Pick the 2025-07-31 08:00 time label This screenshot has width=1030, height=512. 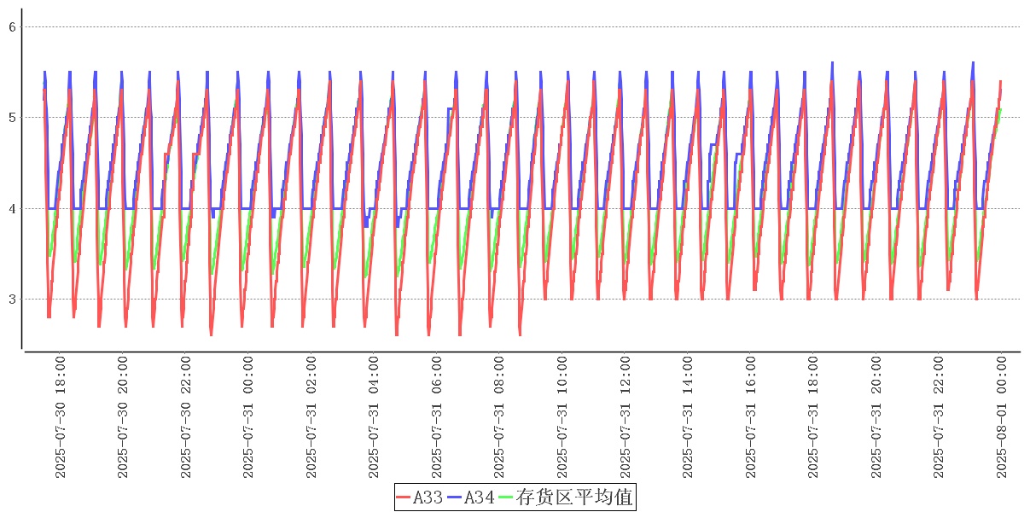[499, 417]
